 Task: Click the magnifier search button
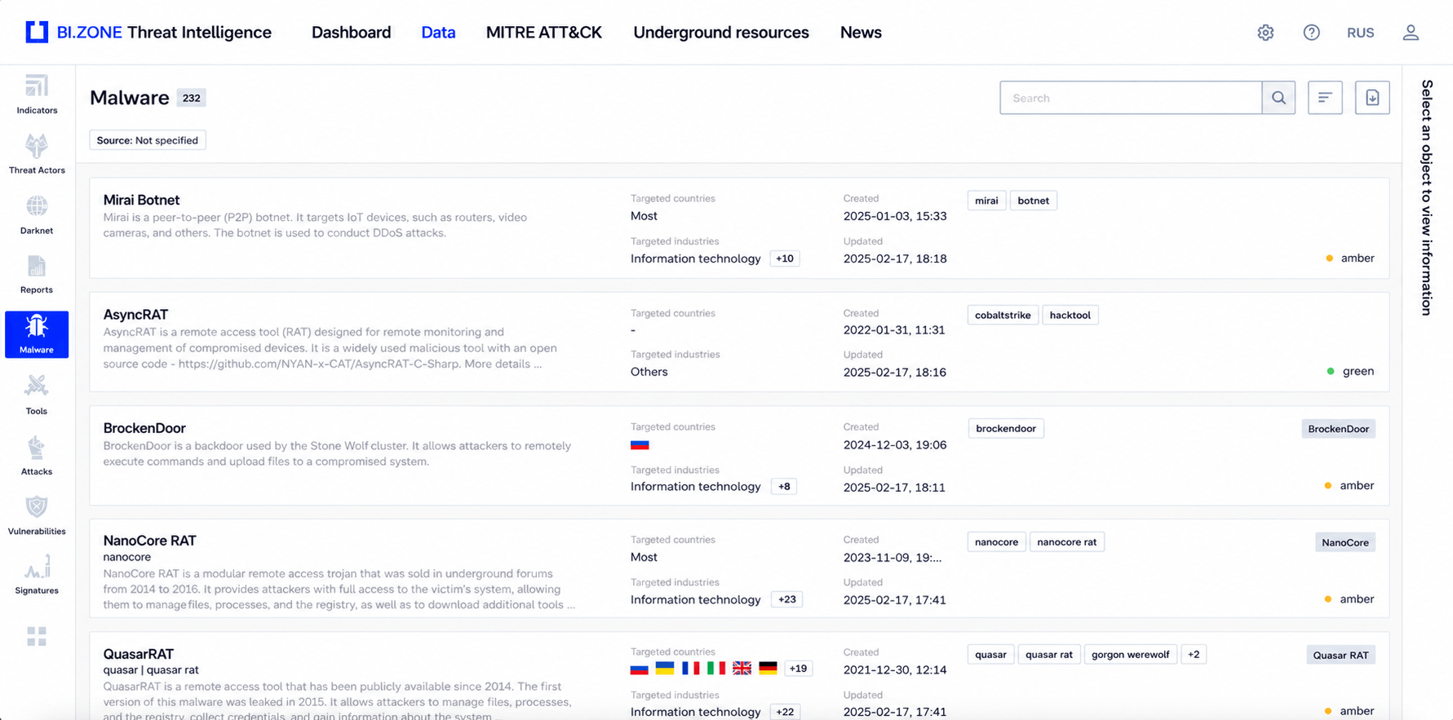click(x=1278, y=98)
